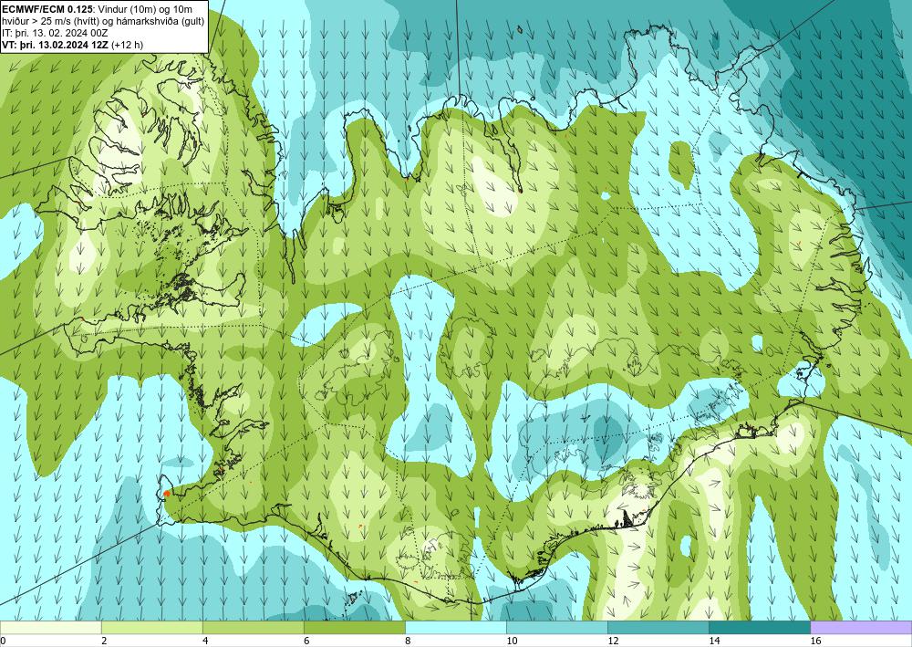Click the legend value "8"
The height and width of the screenshot is (647, 912).
click(x=408, y=641)
